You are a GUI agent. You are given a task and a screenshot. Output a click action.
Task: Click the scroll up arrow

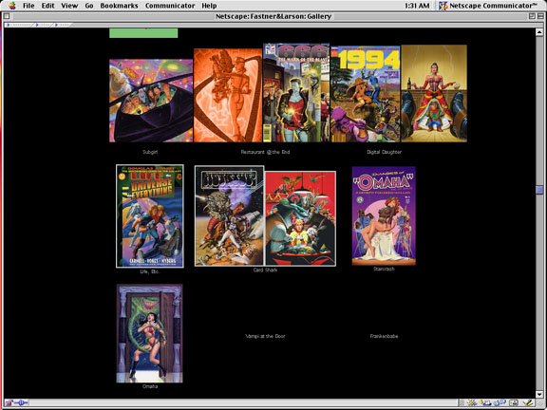[x=539, y=31]
